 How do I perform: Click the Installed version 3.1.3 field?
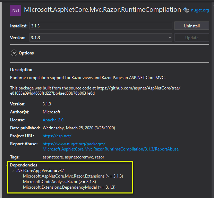(x=101, y=26)
